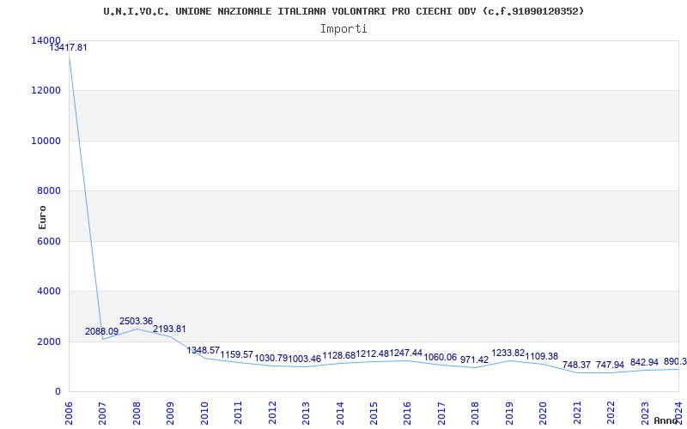Select data label 2193.81
Viewport: 687px width, 429px height.
click(x=169, y=329)
